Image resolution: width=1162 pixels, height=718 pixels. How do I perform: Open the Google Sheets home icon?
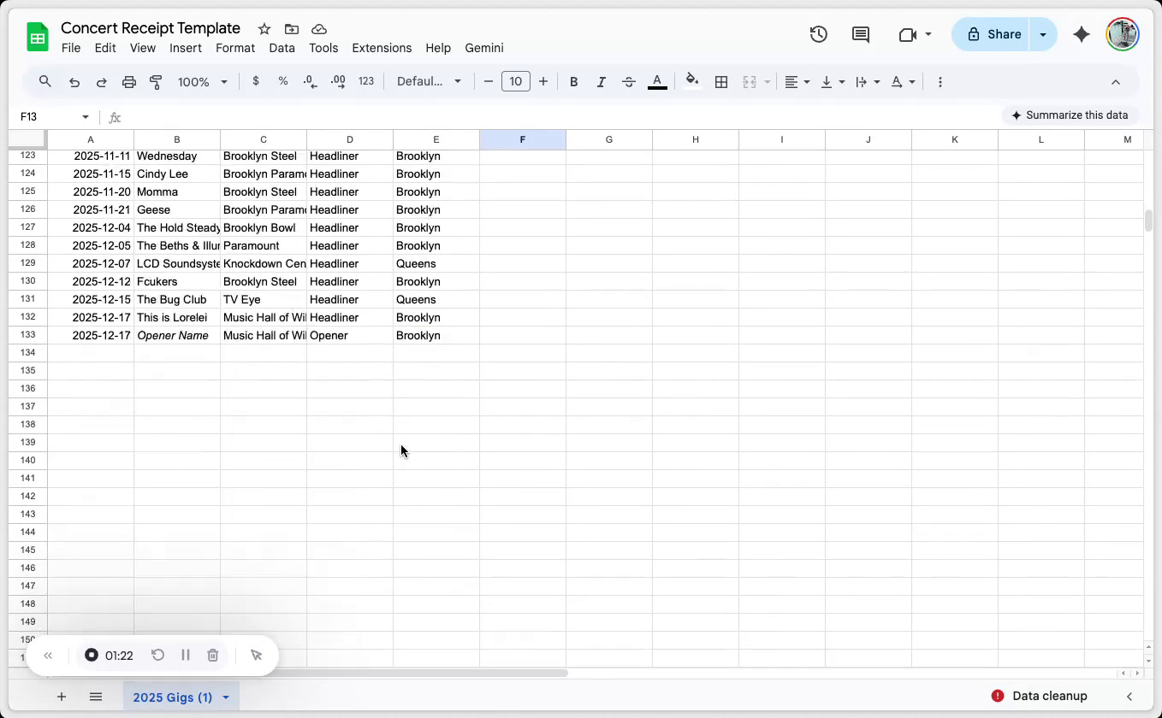[x=38, y=38]
